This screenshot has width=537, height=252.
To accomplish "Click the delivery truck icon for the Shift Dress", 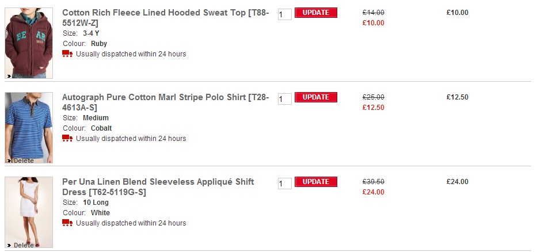I will tap(67, 223).
